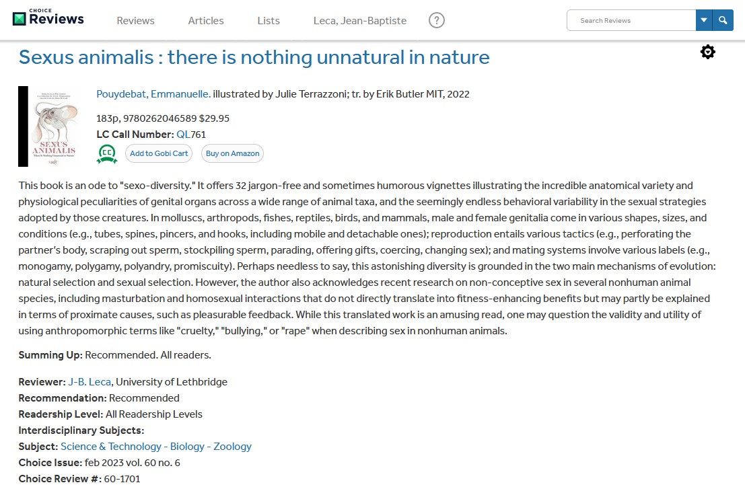The image size is (745, 491).
Task: Click the magnifying glass search button
Action: click(723, 20)
